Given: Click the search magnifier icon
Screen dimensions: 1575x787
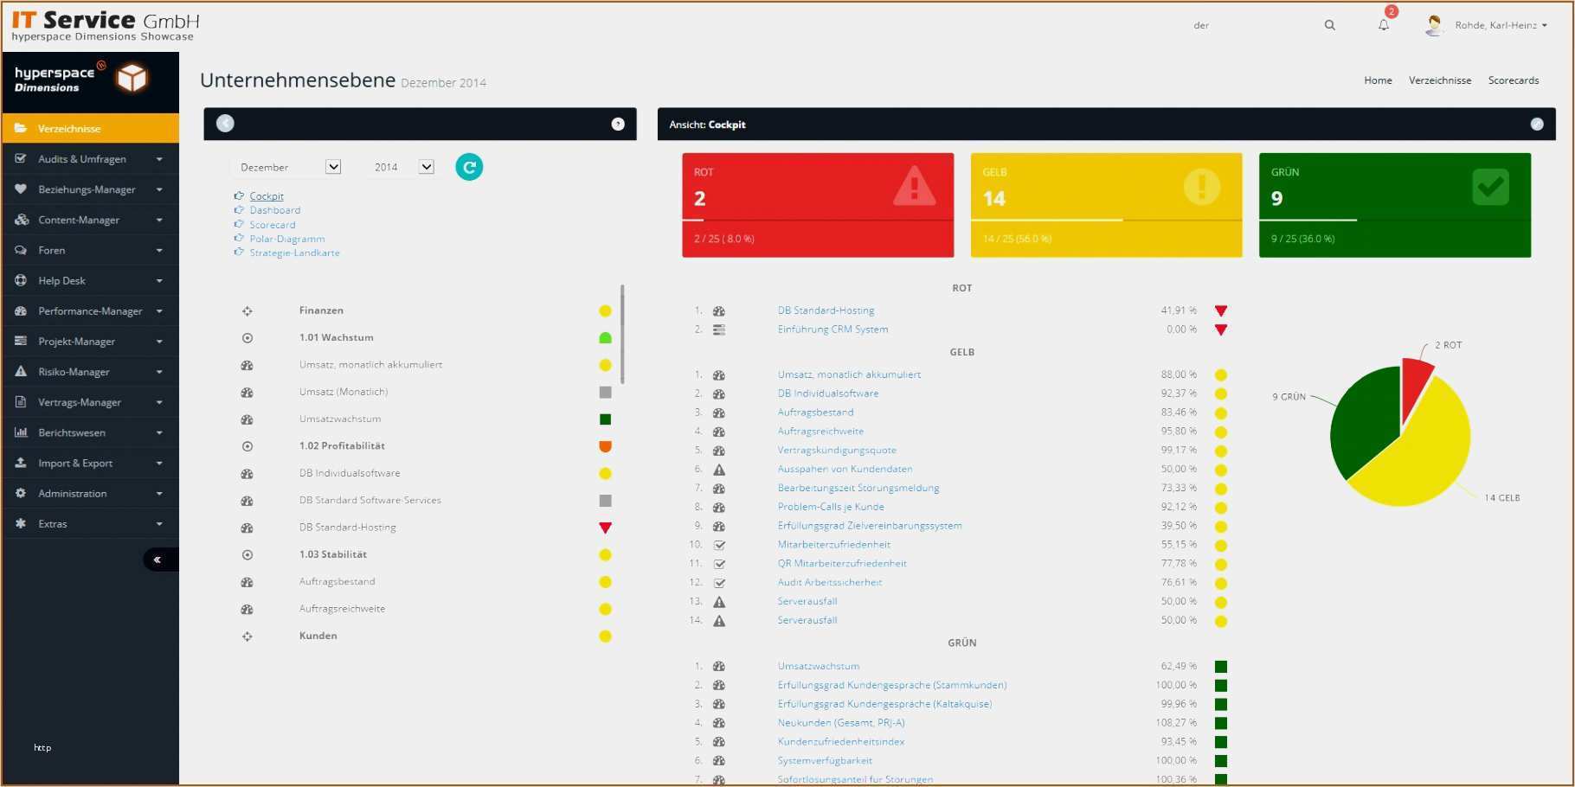Looking at the screenshot, I should point(1330,25).
